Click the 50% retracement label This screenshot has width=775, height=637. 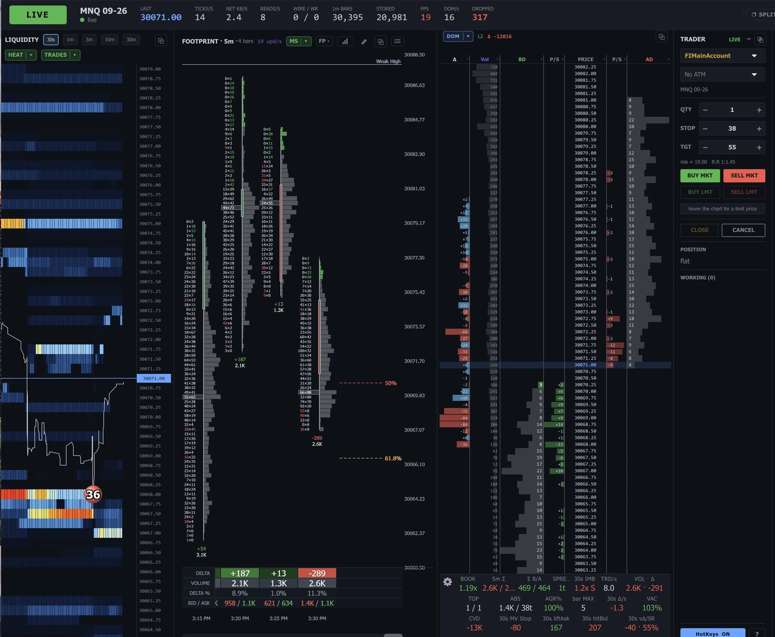[x=391, y=383]
